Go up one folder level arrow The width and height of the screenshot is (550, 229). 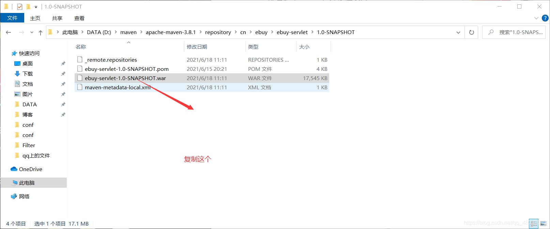point(41,32)
